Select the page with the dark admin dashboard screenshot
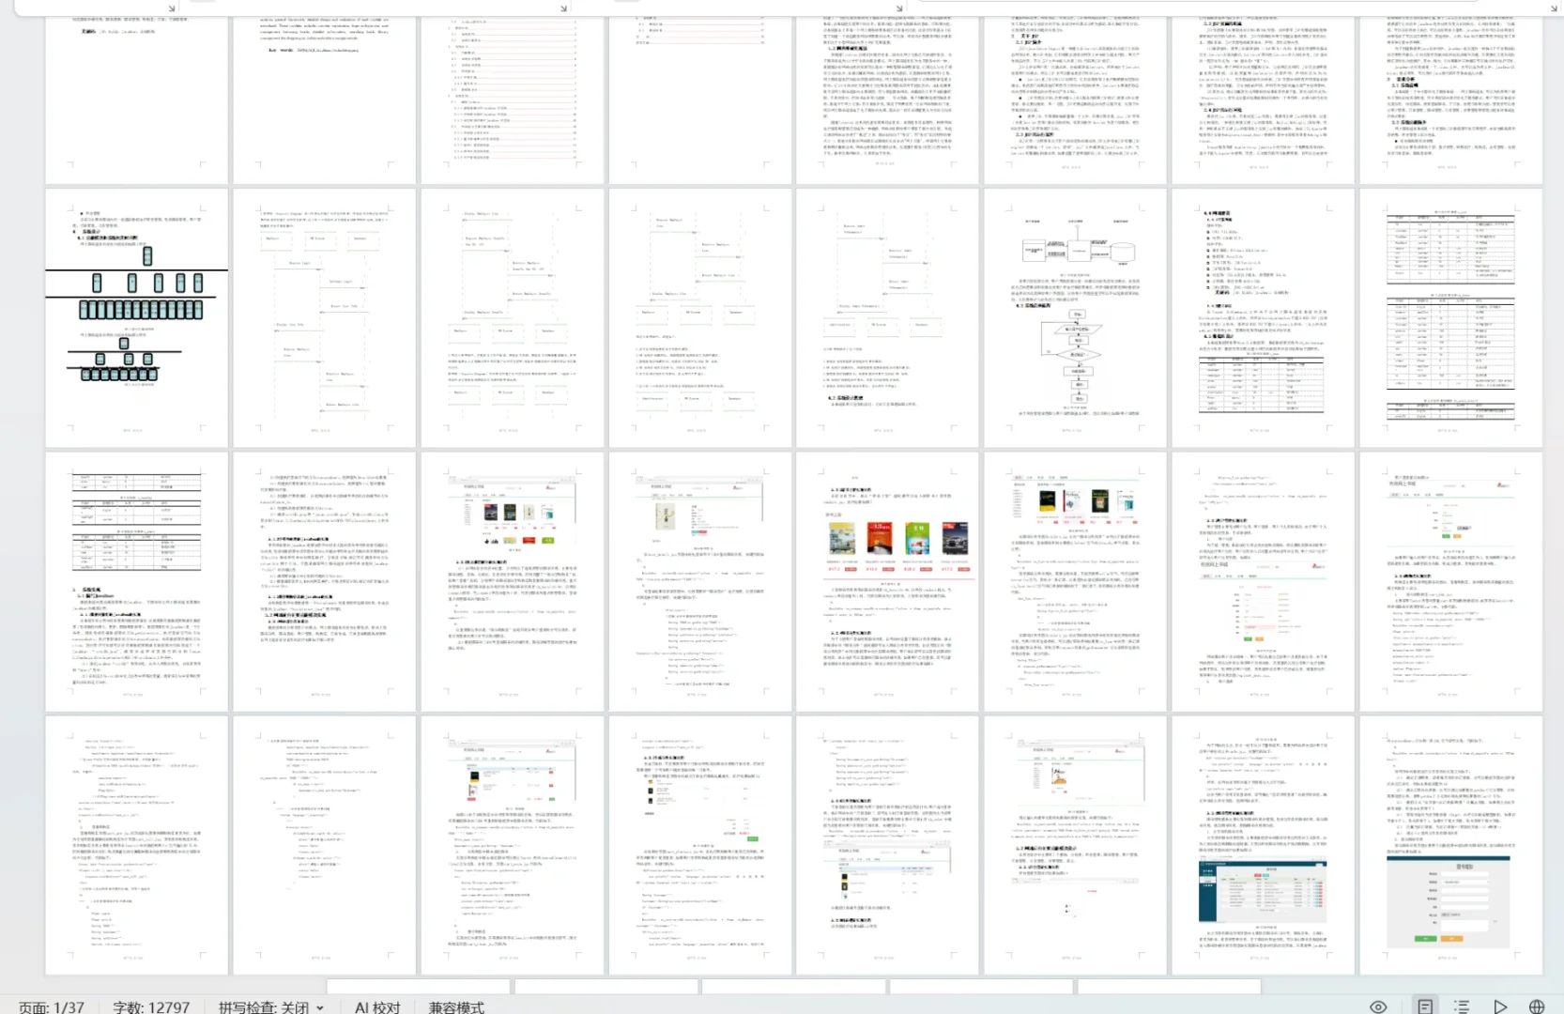The width and height of the screenshot is (1564, 1014). [x=1264, y=846]
